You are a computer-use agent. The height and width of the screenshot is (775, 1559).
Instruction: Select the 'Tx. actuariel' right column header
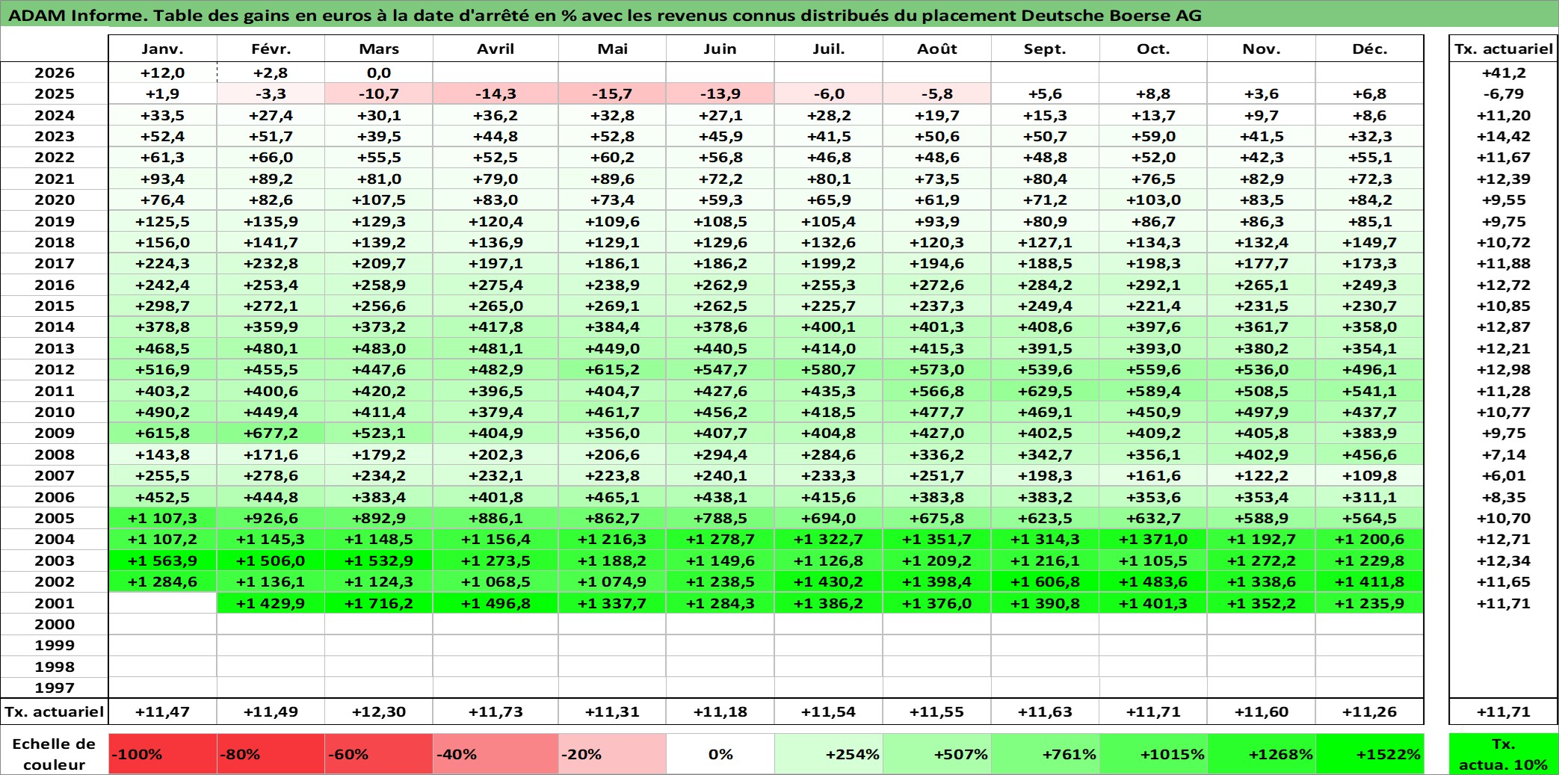(1504, 49)
